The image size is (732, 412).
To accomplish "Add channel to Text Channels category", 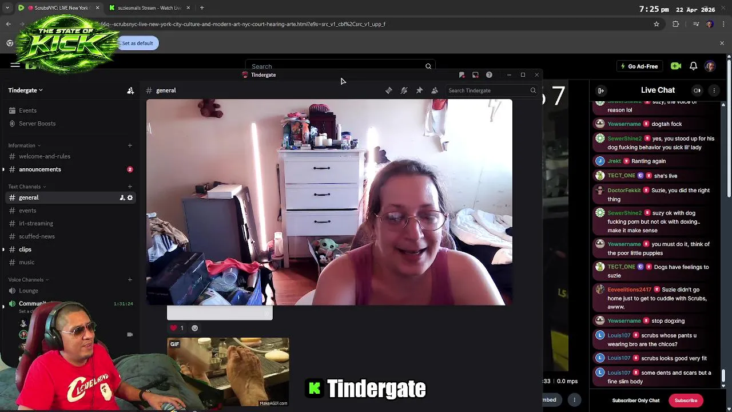I will click(130, 187).
